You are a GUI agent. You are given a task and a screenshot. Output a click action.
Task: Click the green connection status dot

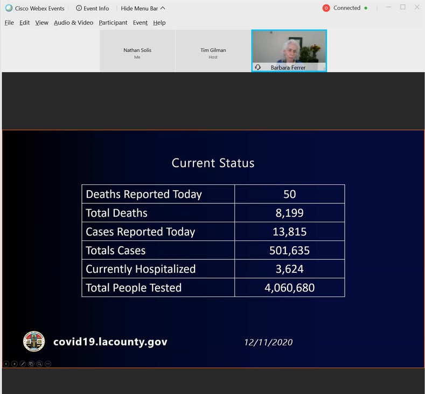tap(366, 8)
